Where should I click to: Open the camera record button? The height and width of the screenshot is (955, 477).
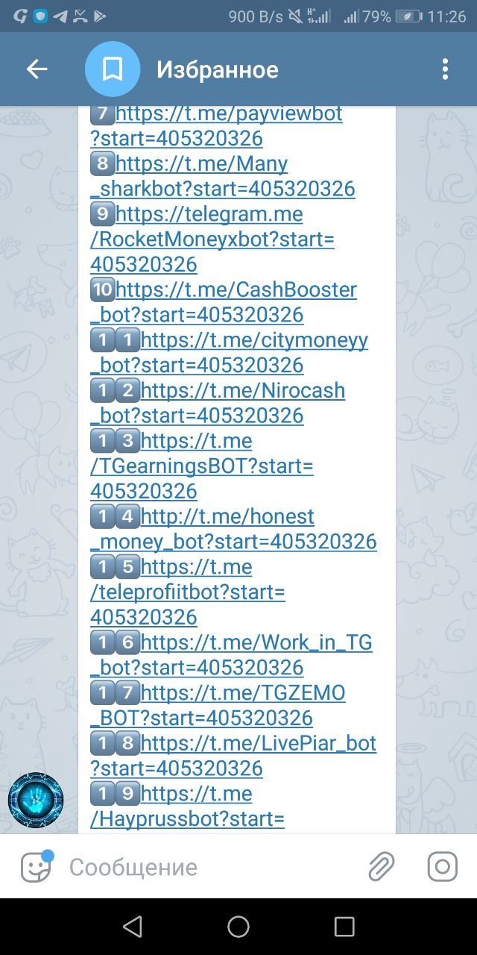coord(443,867)
